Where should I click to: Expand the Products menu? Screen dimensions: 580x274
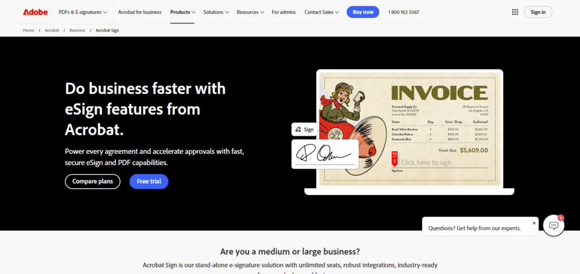pyautogui.click(x=183, y=12)
